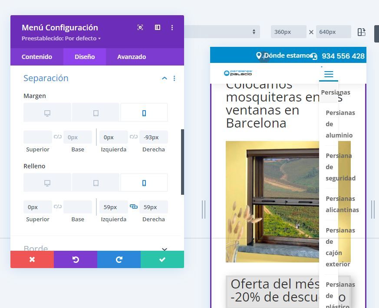Click the Dónde estamos link

pyautogui.click(x=288, y=56)
